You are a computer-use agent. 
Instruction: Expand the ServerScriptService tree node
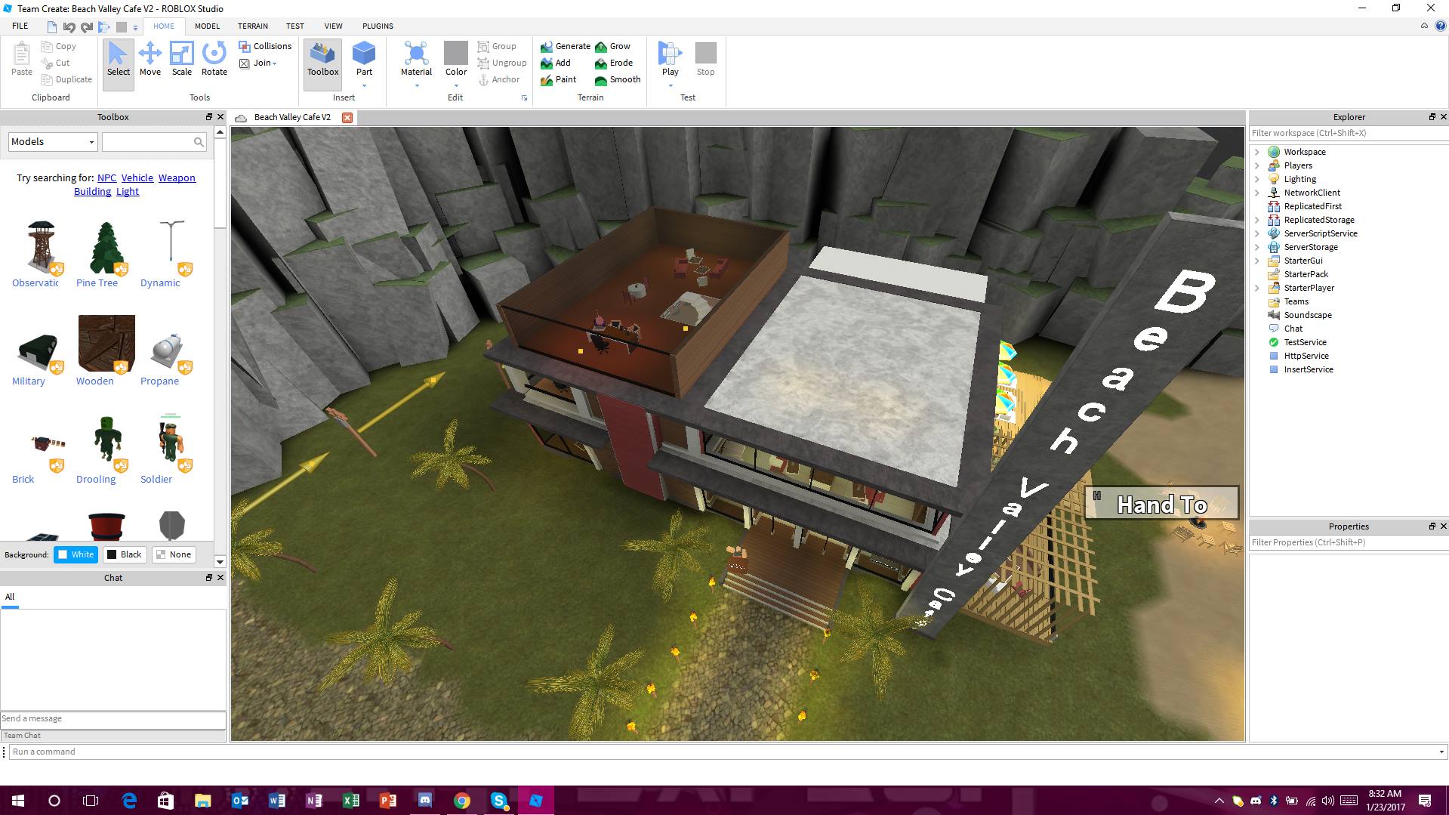pos(1257,233)
